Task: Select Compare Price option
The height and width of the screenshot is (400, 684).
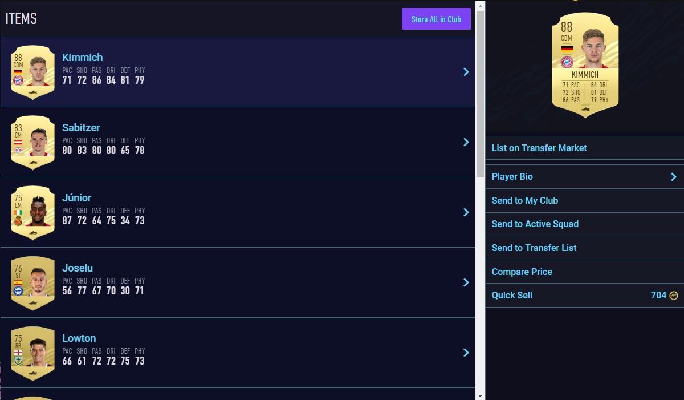Action: (x=585, y=272)
